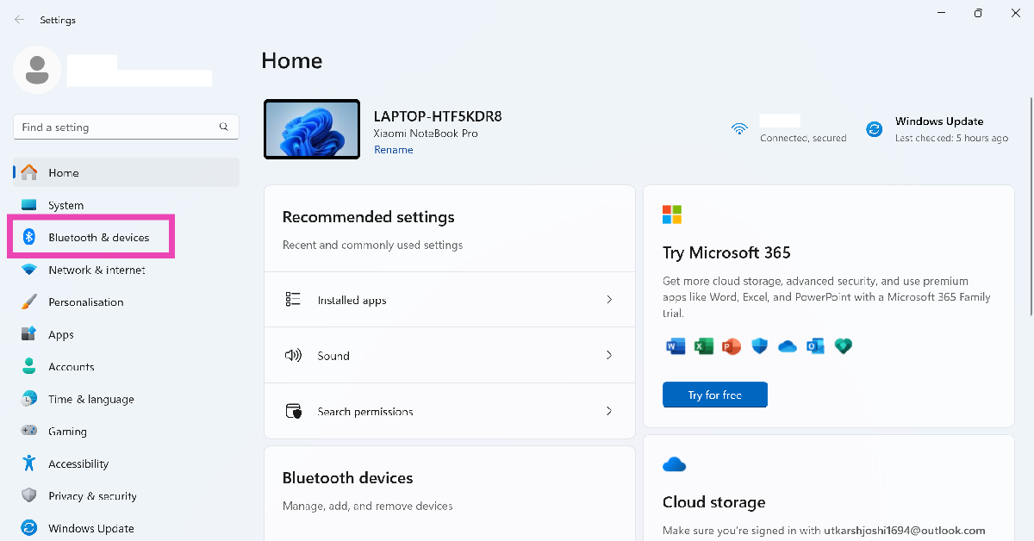1034x541 pixels.
Task: Open Sound settings chevron arrow
Action: (x=609, y=355)
